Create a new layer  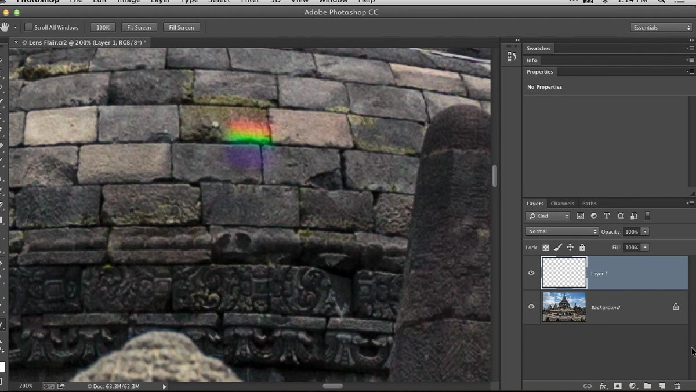[x=662, y=386]
